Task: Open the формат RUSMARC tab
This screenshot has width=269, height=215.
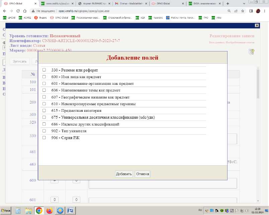Action: coord(94,3)
